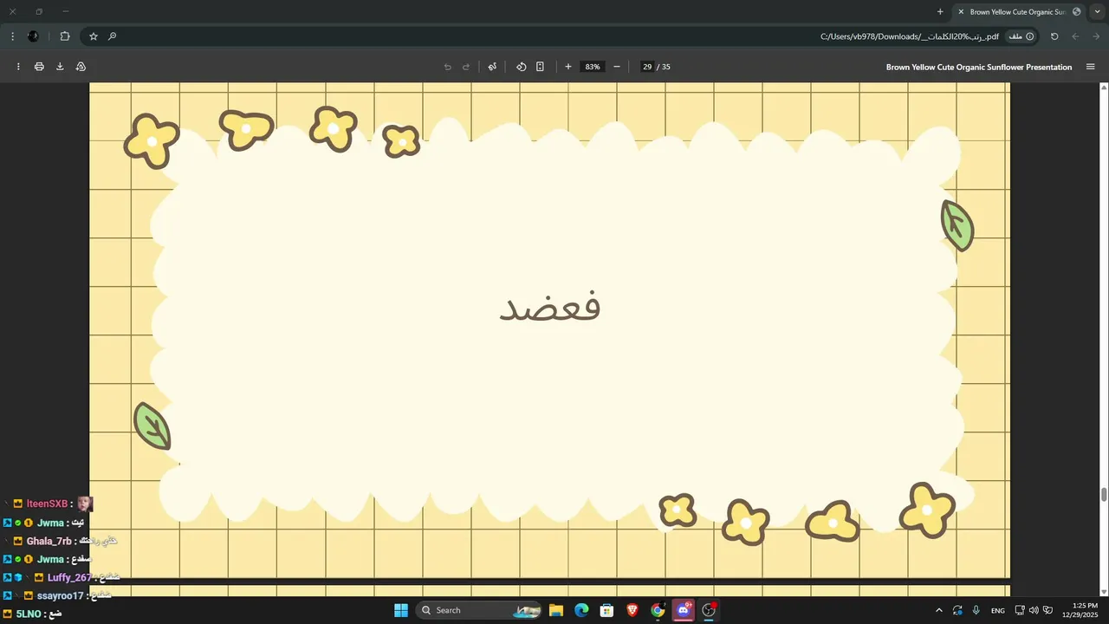1109x624 pixels.
Task: Click the PDF title Brown Yellow Cute Organic Sunflower Presentation
Action: point(978,67)
